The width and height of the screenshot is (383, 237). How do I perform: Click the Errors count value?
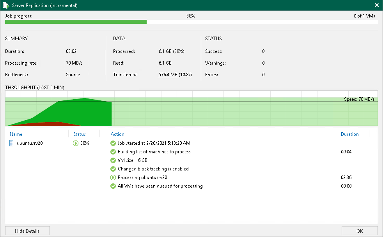click(263, 75)
